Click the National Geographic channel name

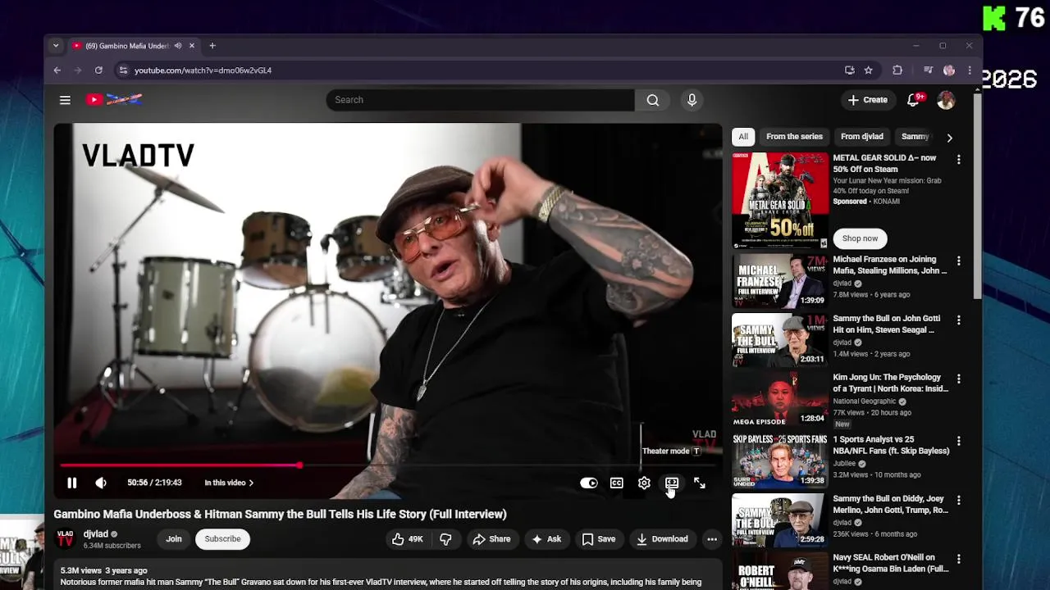click(865, 402)
